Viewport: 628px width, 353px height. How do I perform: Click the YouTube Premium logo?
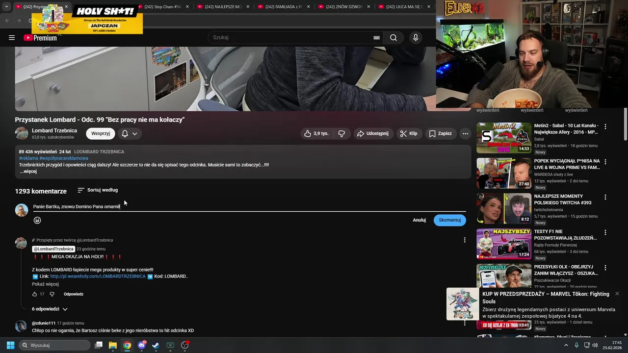40,38
